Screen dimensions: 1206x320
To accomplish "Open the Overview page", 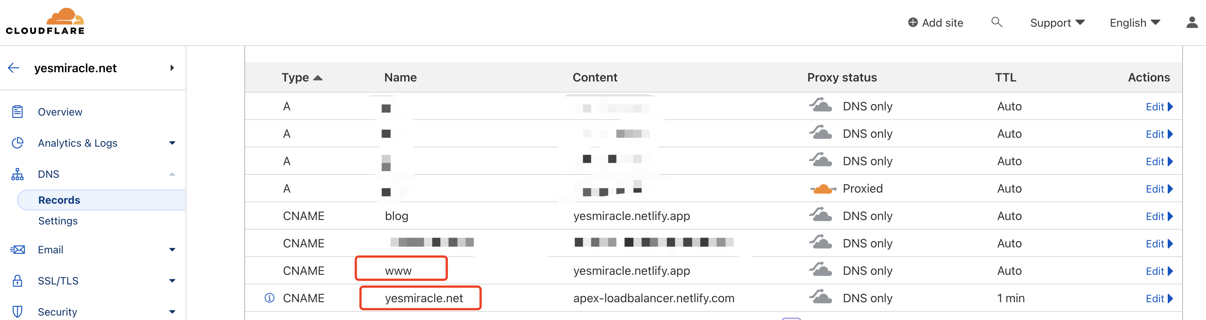I will [x=59, y=111].
